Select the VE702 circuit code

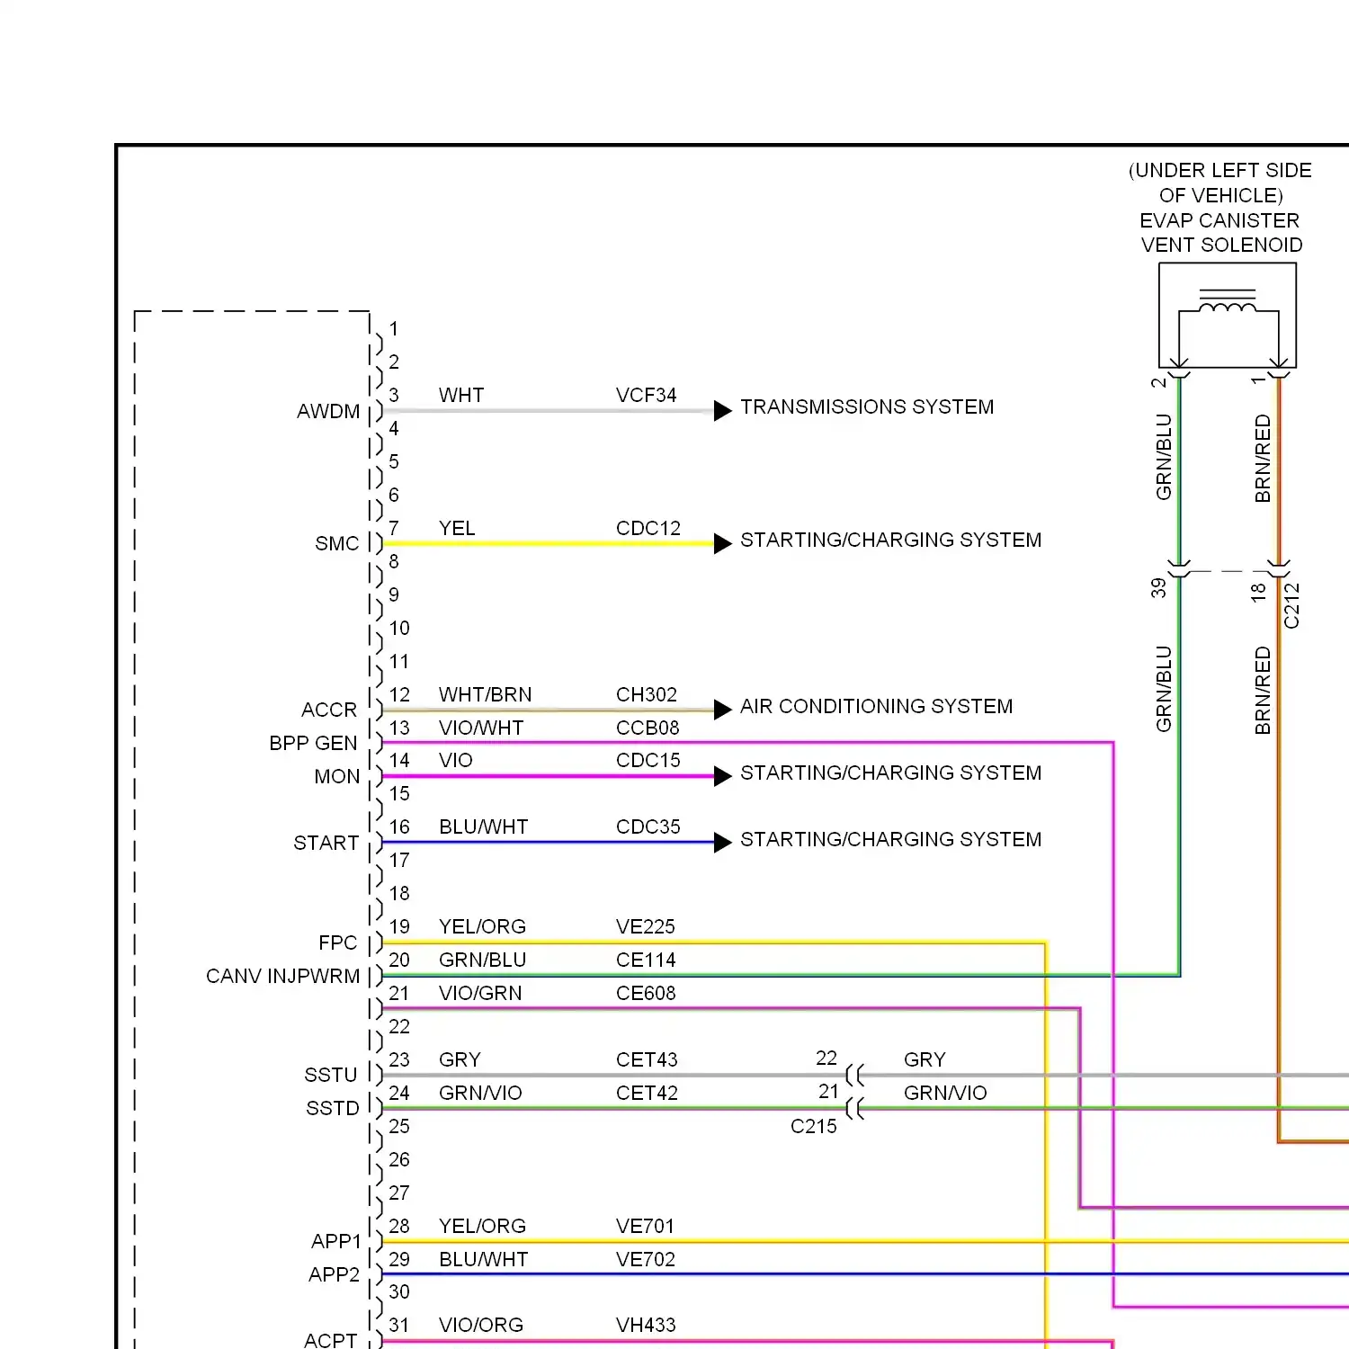click(646, 1260)
